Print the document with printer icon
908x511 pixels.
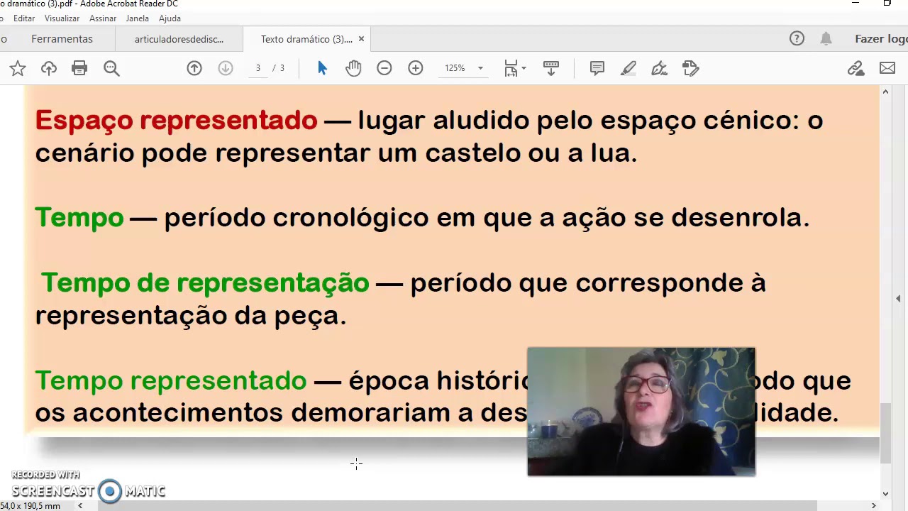(x=79, y=68)
